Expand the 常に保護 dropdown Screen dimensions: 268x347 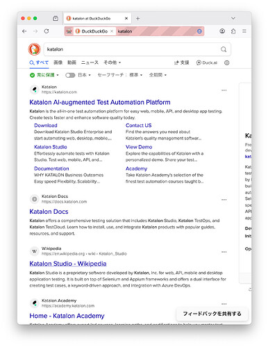point(44,75)
